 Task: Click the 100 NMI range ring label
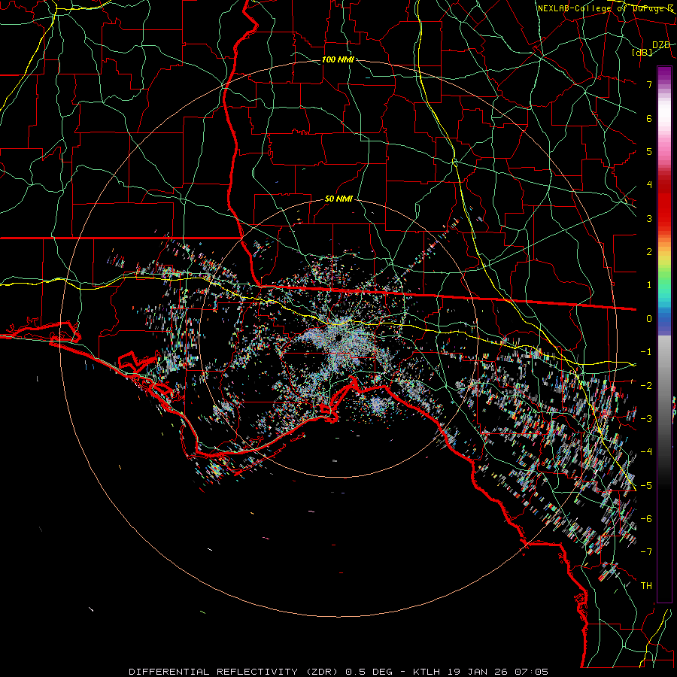click(x=338, y=59)
